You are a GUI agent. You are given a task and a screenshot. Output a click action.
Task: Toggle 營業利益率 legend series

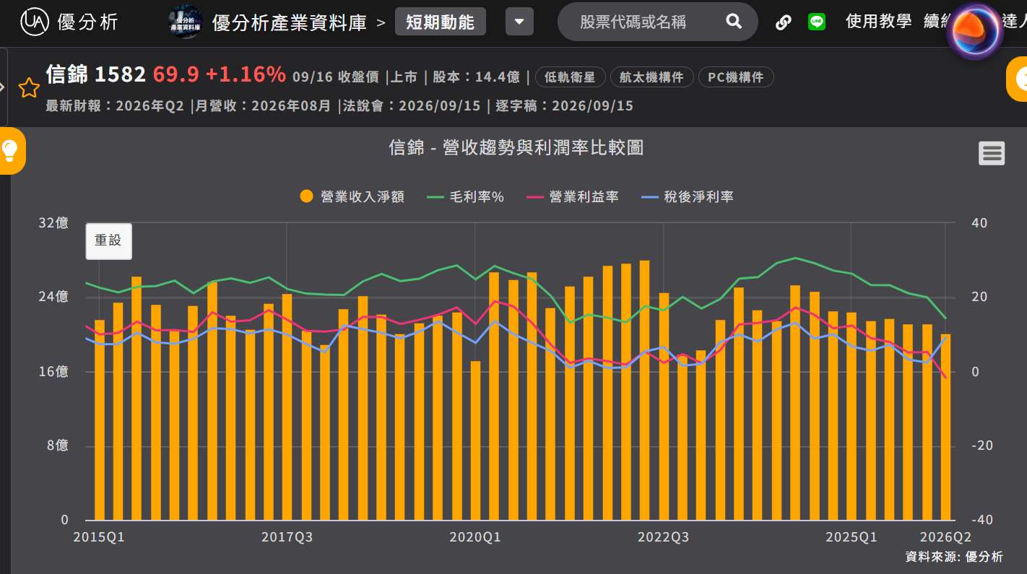coord(573,196)
